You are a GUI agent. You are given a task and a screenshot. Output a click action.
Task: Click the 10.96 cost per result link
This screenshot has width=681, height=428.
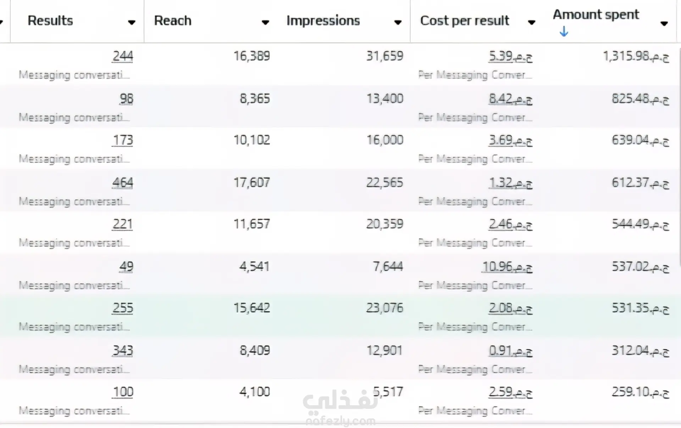[507, 267]
